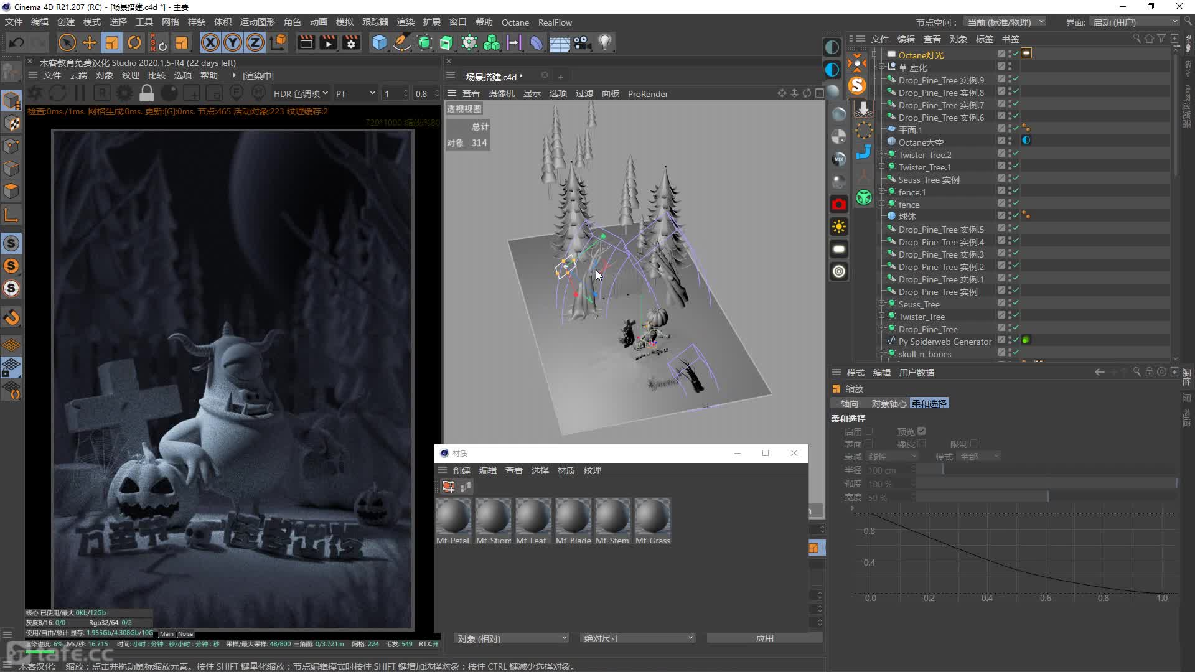Click the 应用 apply button
Viewport: 1195px width, 672px height.
point(764,638)
